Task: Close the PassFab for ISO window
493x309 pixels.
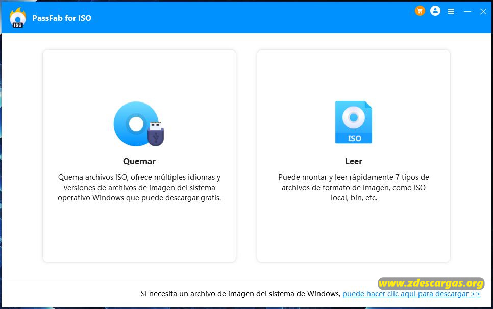Action: [483, 12]
